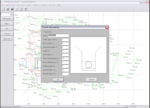150x108 pixels.
Task: Click the Bedding depth input box
Action: click(x=65, y=66)
